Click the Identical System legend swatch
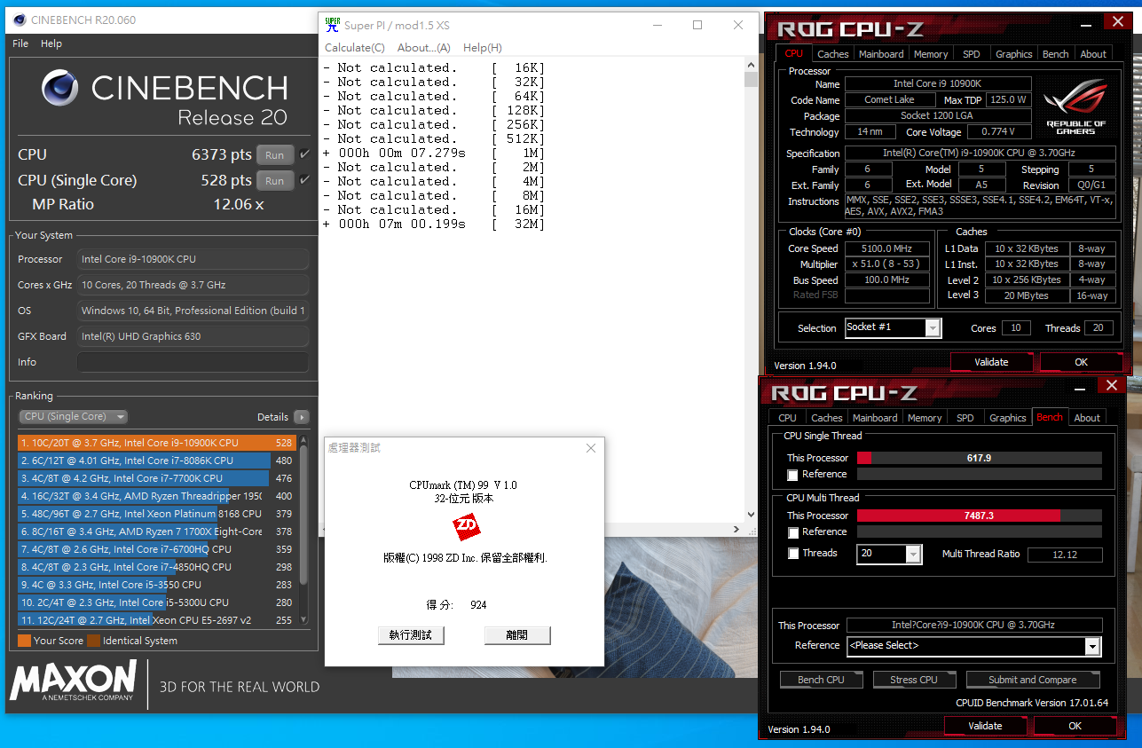Image resolution: width=1142 pixels, height=748 pixels. click(x=92, y=641)
